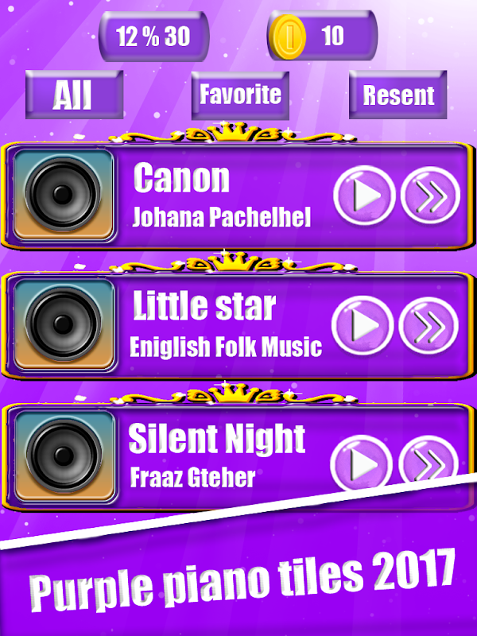
Task: Tap double-arrow button for Silent Night
Action: (429, 459)
